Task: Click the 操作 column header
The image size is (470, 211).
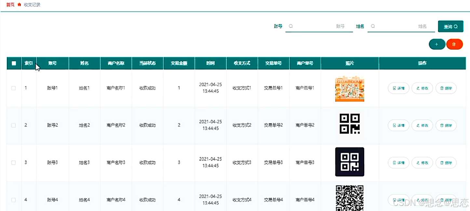Action: [422, 63]
